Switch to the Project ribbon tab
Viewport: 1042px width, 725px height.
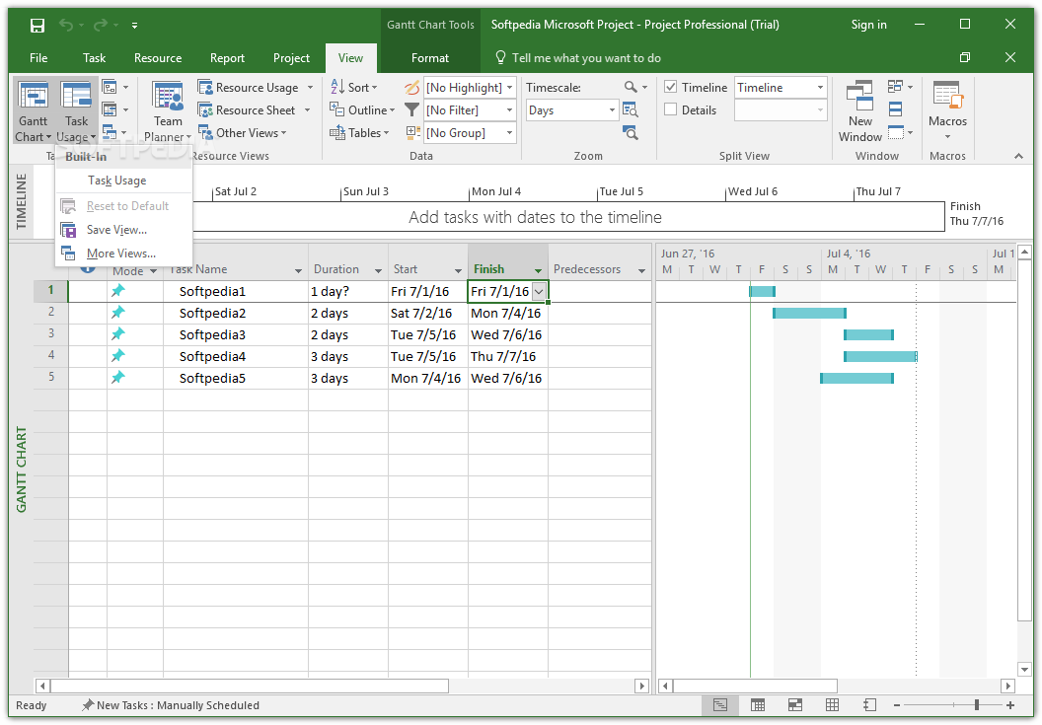(291, 58)
